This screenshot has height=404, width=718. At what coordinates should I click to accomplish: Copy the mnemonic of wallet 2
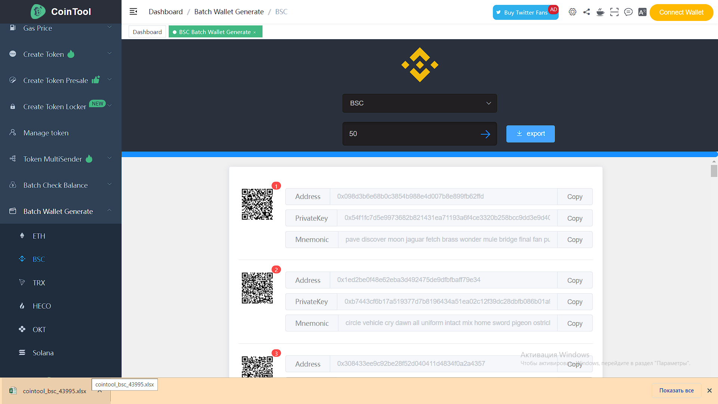click(x=575, y=323)
